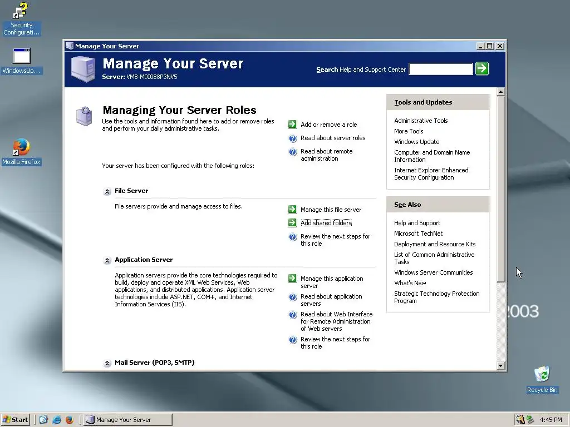Select the Recycle Bin desktop icon
This screenshot has width=570, height=427.
[542, 379]
